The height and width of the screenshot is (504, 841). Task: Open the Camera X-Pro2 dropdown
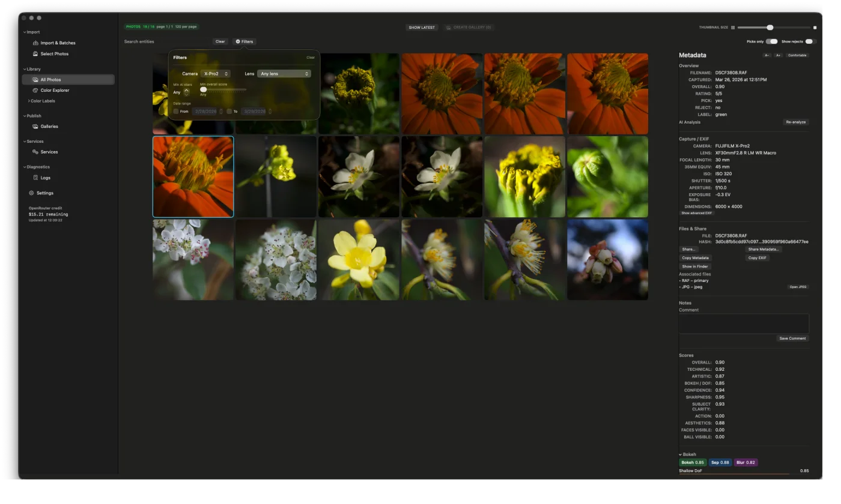pyautogui.click(x=215, y=73)
